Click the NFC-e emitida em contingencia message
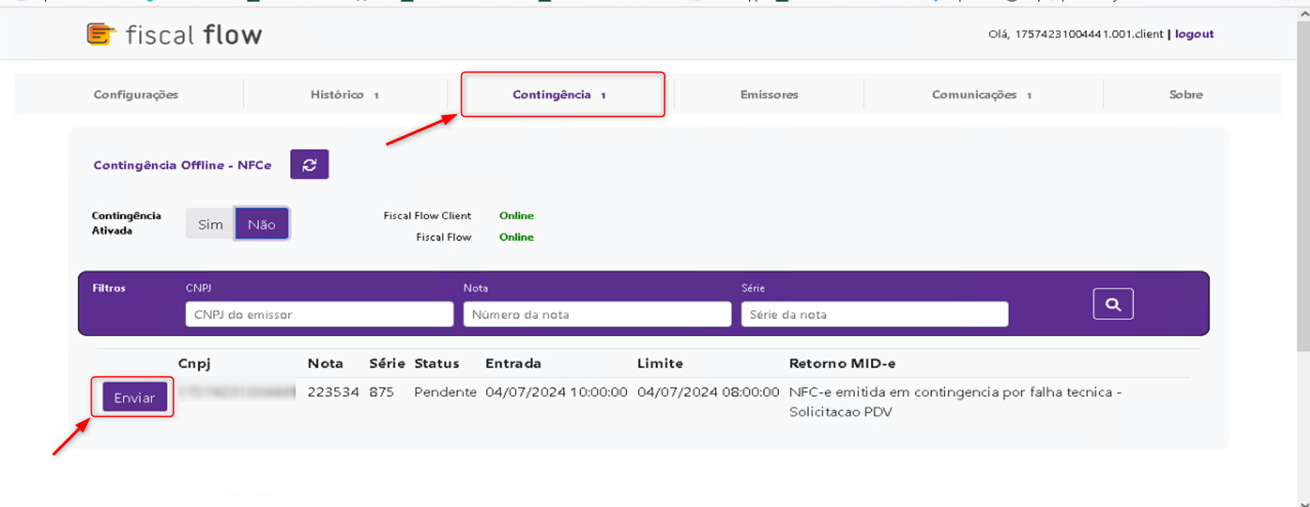This screenshot has height=507, width=1310. click(955, 402)
